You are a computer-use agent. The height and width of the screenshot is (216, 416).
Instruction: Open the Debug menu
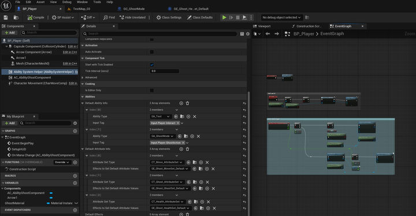point(66,2)
